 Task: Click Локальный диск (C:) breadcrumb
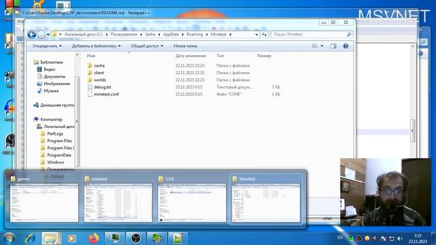83,35
